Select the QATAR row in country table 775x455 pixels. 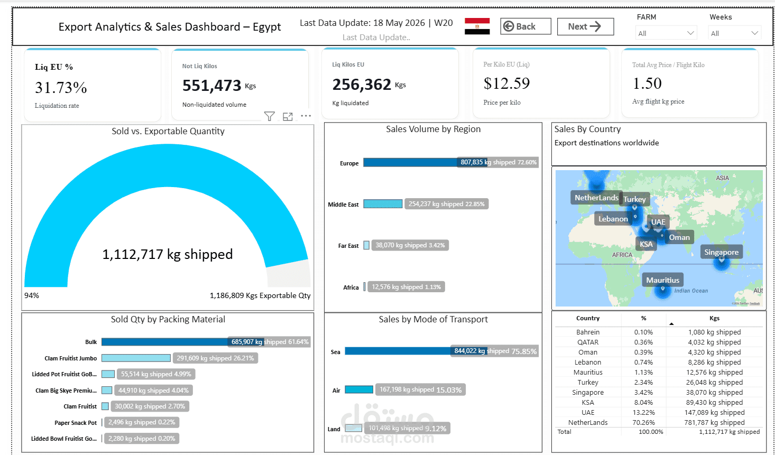click(x=659, y=342)
